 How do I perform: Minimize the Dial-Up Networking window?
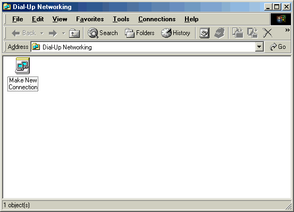click(x=268, y=7)
